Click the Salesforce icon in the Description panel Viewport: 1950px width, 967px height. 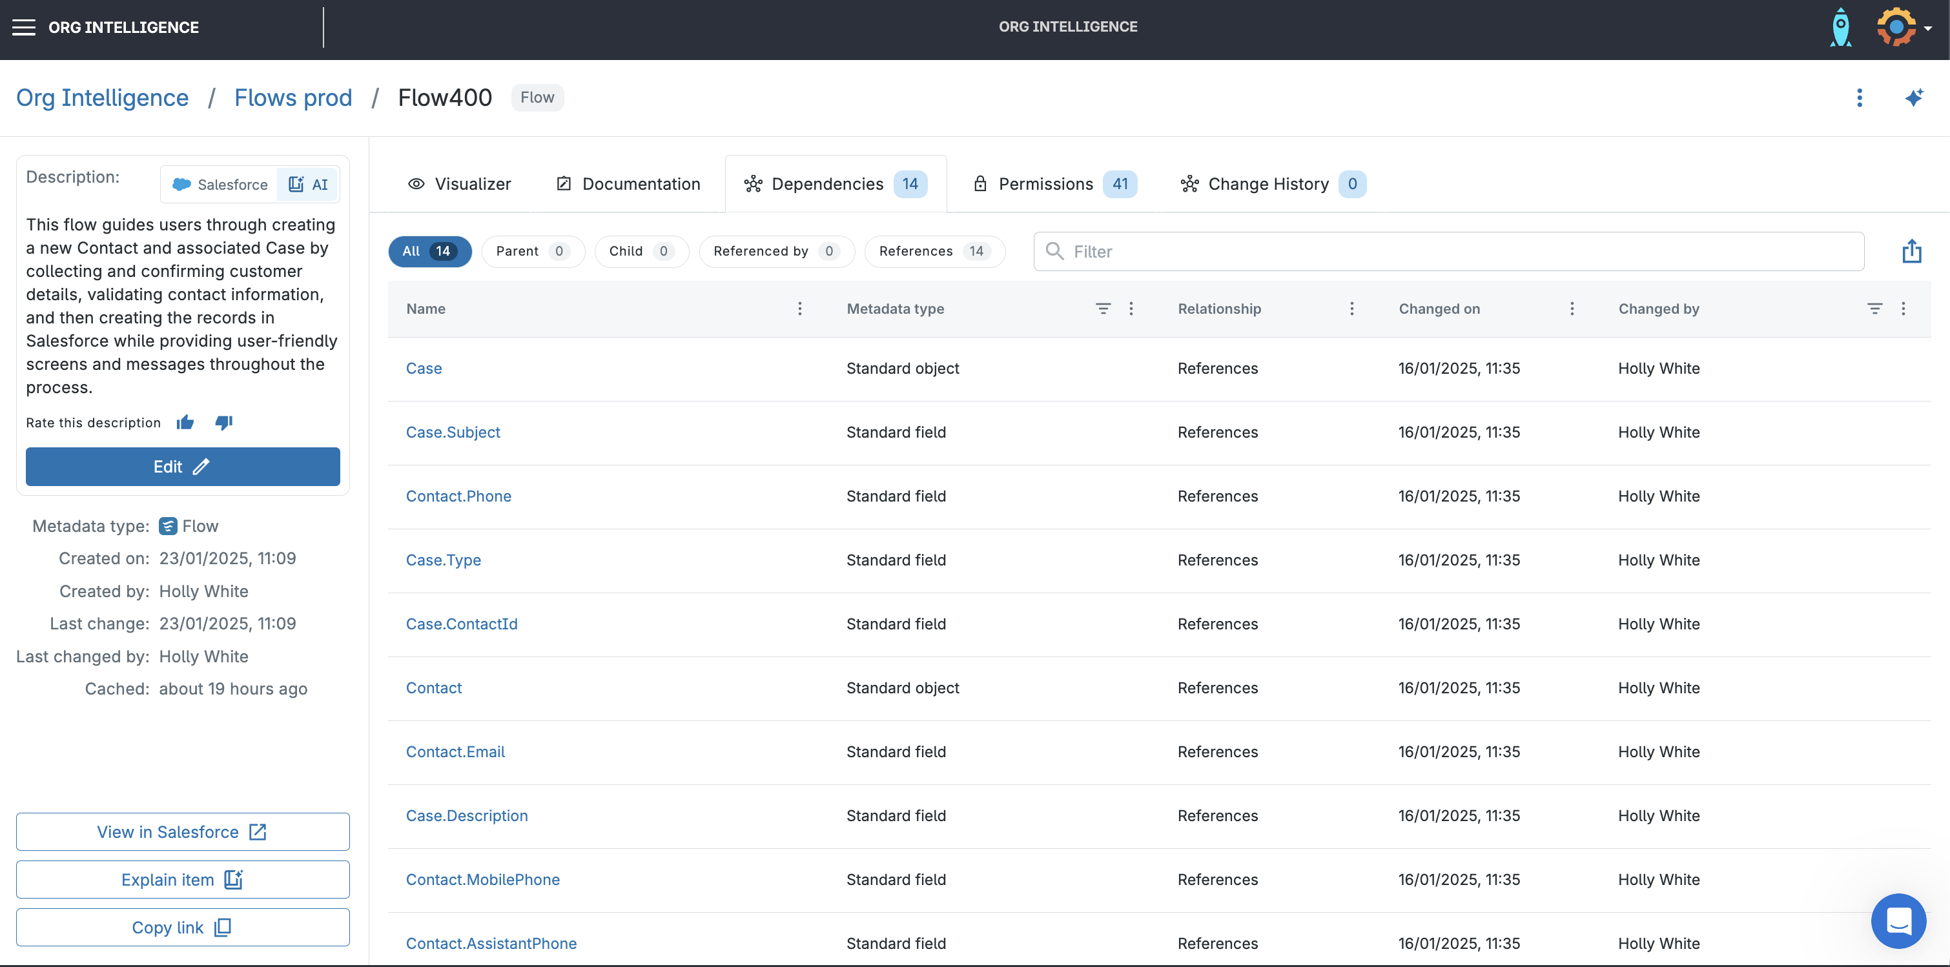[x=181, y=184]
